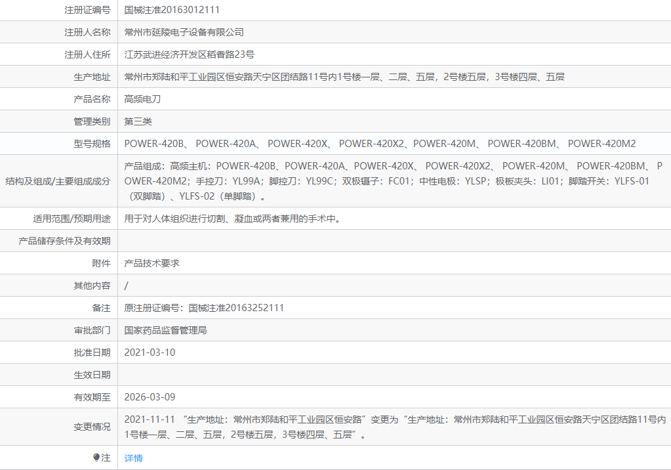The height and width of the screenshot is (470, 671).
Task: Click the 其他内容 label
Action: pos(92,286)
